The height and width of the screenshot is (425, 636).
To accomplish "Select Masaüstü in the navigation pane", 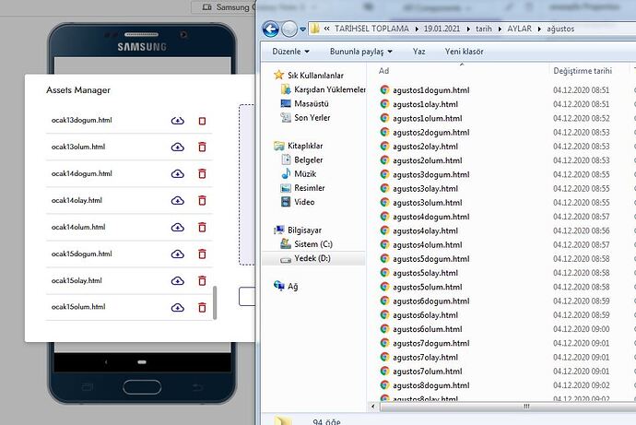I will (311, 104).
